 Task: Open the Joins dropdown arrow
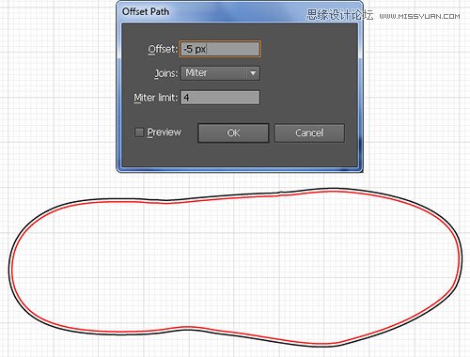(x=253, y=73)
